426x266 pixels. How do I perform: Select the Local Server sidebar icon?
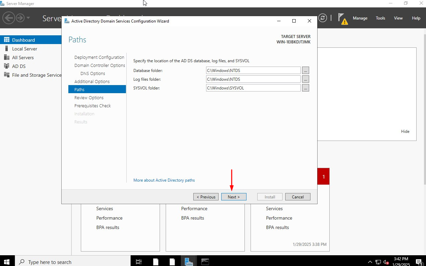(6, 49)
